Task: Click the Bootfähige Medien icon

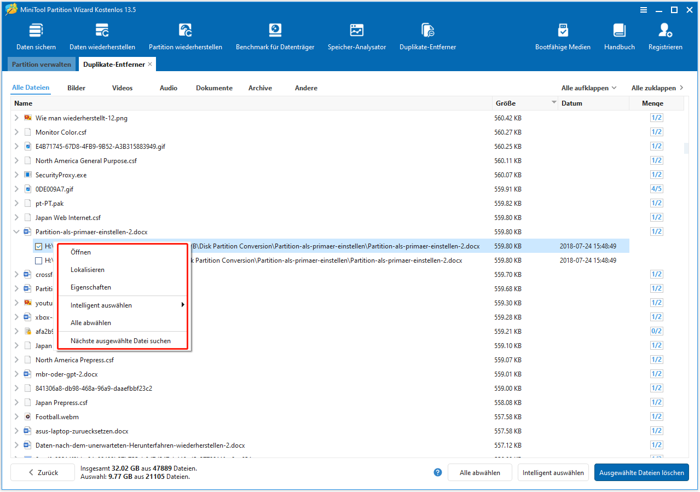Action: (x=563, y=37)
